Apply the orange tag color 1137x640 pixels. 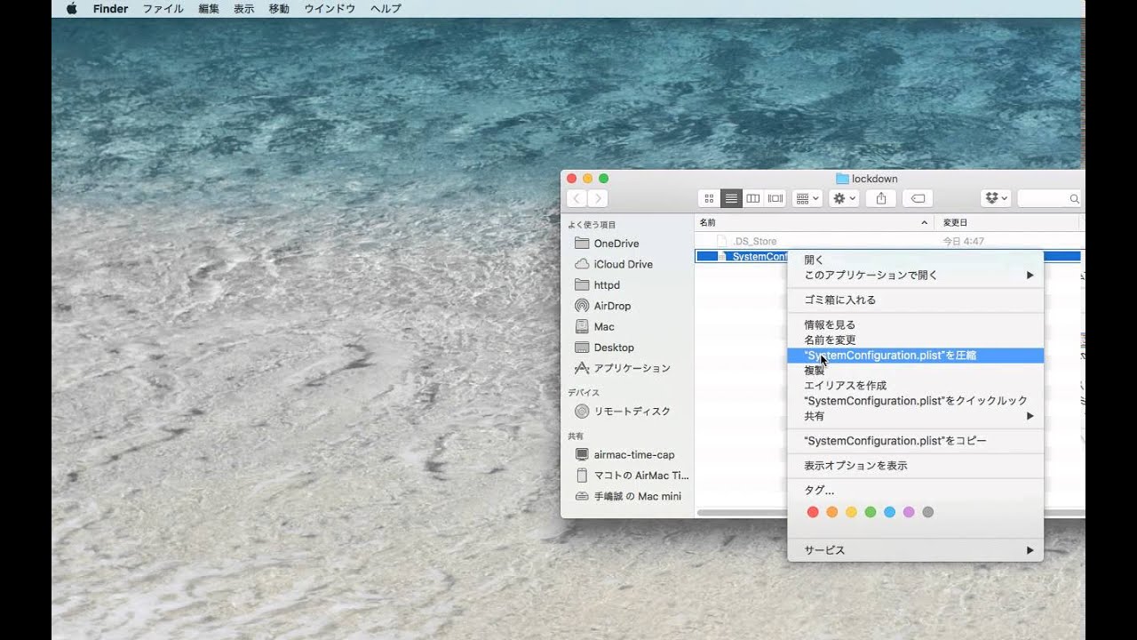[832, 512]
